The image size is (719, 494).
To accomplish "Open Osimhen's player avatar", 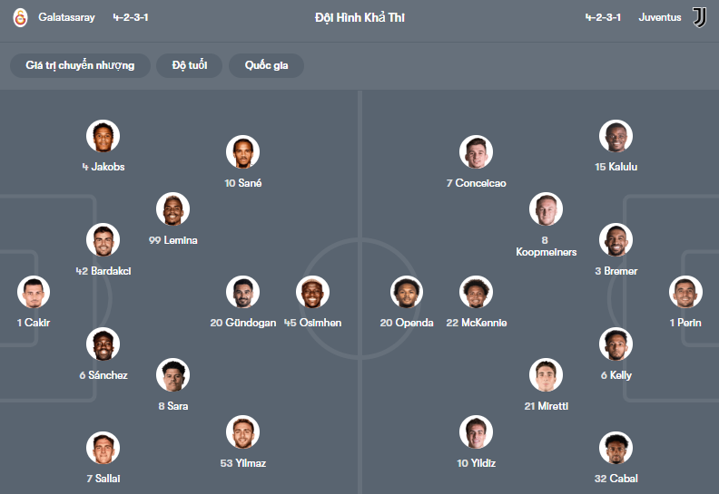I will (x=312, y=292).
